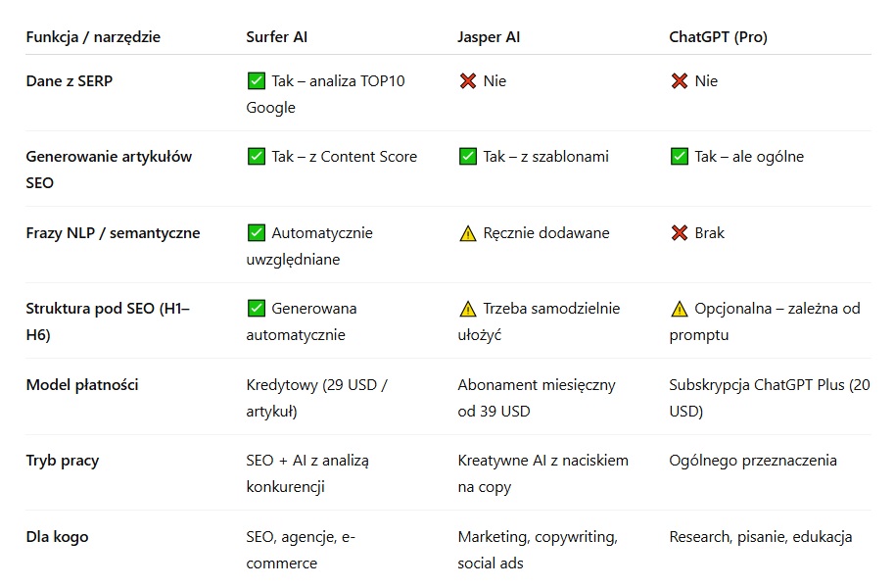The height and width of the screenshot is (588, 895).
Task: Click green checkmark beside 'Tak – ale ogólne'
Action: pos(679,157)
